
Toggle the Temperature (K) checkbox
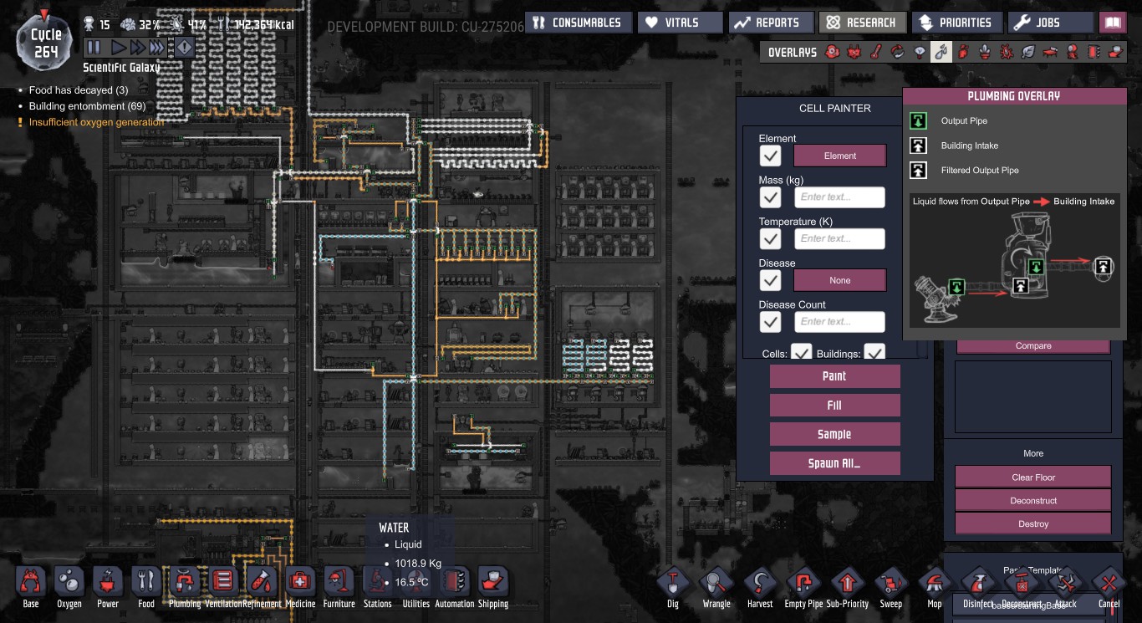(771, 238)
